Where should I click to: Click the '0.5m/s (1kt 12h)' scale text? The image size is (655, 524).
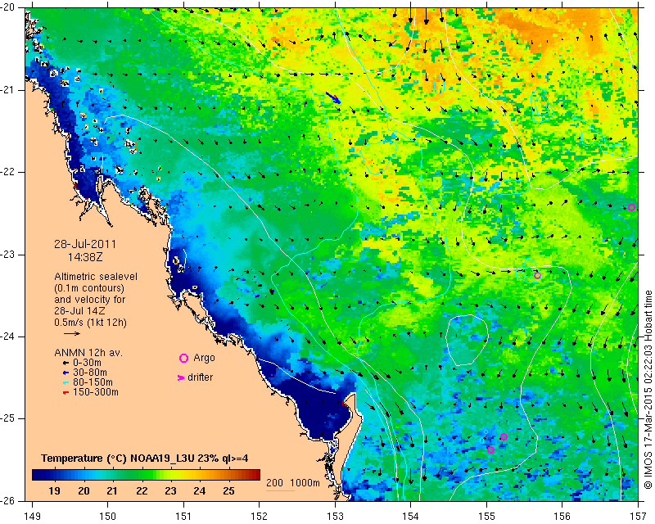point(90,323)
